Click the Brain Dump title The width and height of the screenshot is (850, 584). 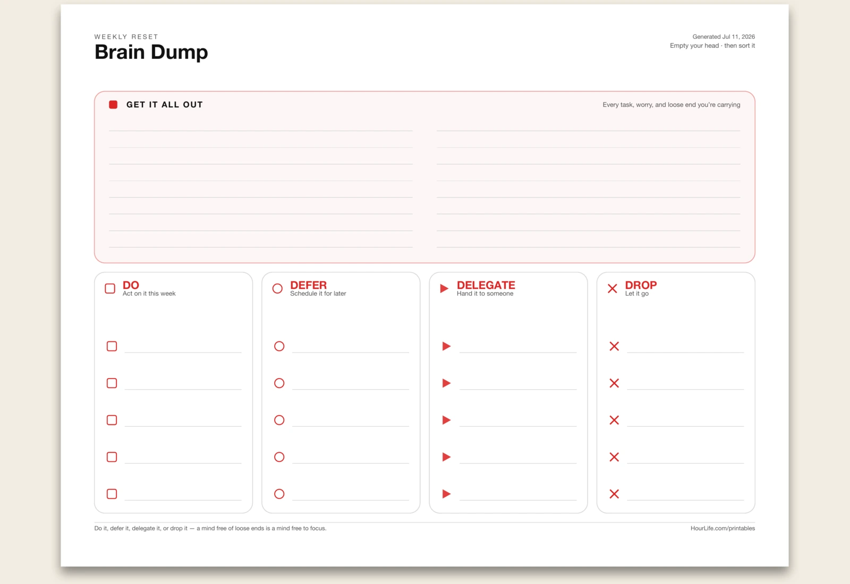point(151,53)
